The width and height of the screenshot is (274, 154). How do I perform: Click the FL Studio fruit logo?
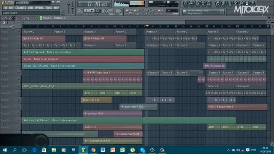(x=3, y=3)
